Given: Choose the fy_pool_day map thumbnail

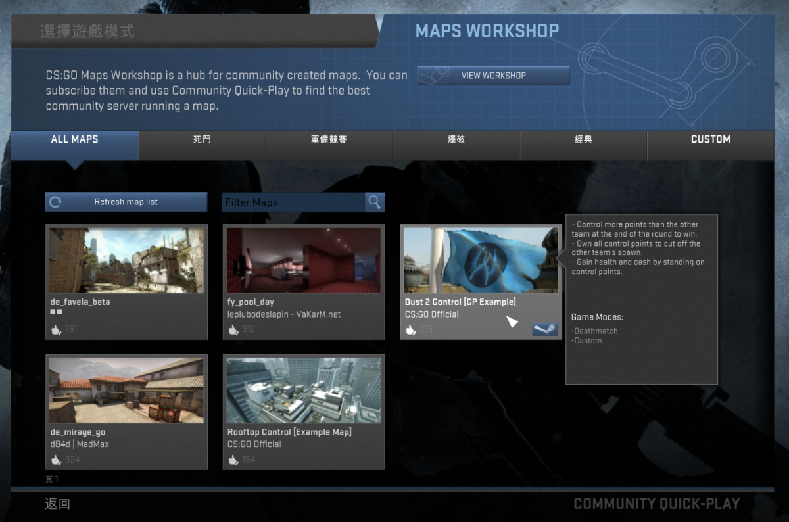Looking at the screenshot, I should click(303, 260).
